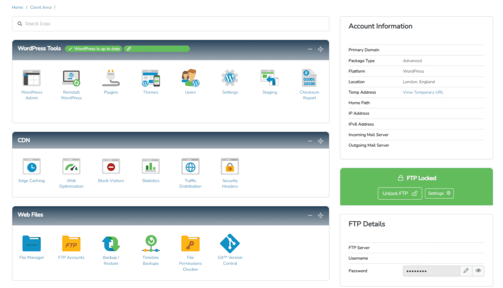Open the File Manager
Viewport: 503px width, 288px height.
[x=31, y=243]
